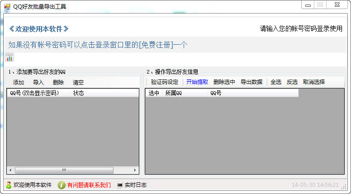Click the cnzz statistics bar chart icon

(x=9, y=57)
